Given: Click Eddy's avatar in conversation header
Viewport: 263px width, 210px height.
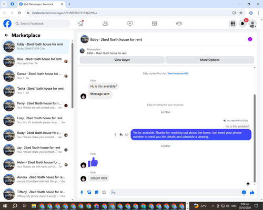Looking at the screenshot, I should coord(85,39).
